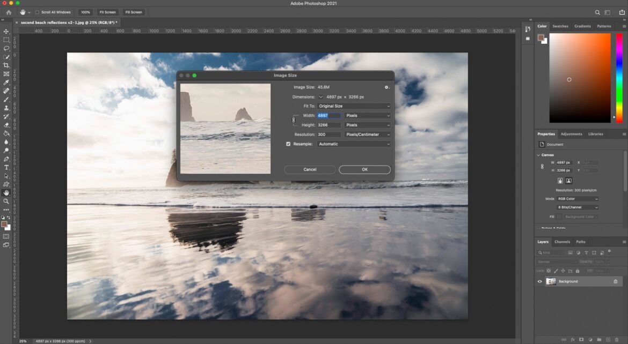
Task: Click the Cancel button
Action: [x=309, y=169]
